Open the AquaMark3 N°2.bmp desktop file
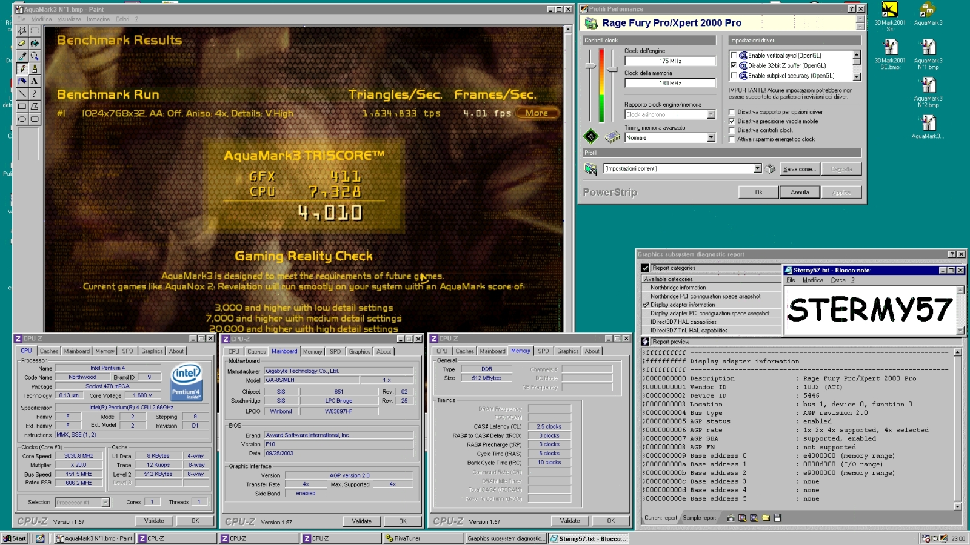970x545 pixels. (928, 93)
